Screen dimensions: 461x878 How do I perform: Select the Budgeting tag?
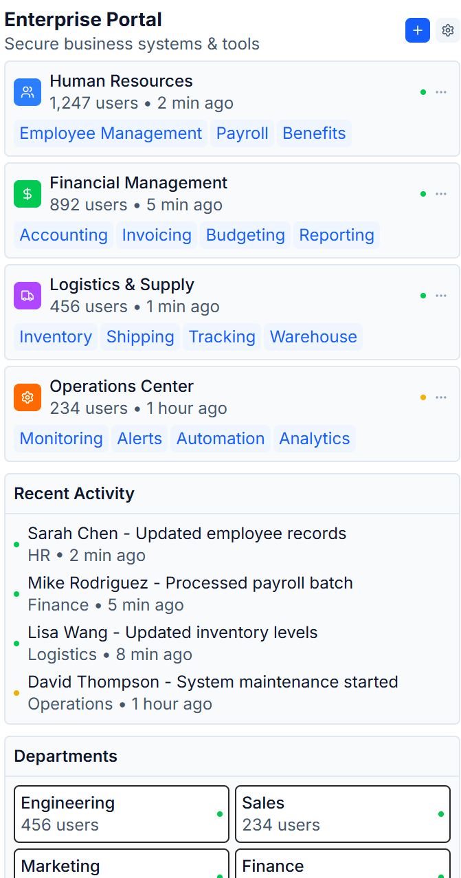(x=245, y=235)
